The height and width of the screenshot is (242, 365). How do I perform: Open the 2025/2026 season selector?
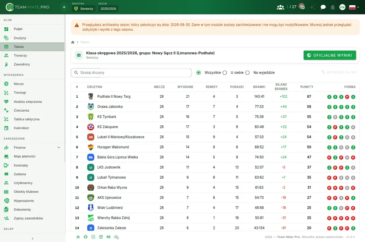point(108,9)
